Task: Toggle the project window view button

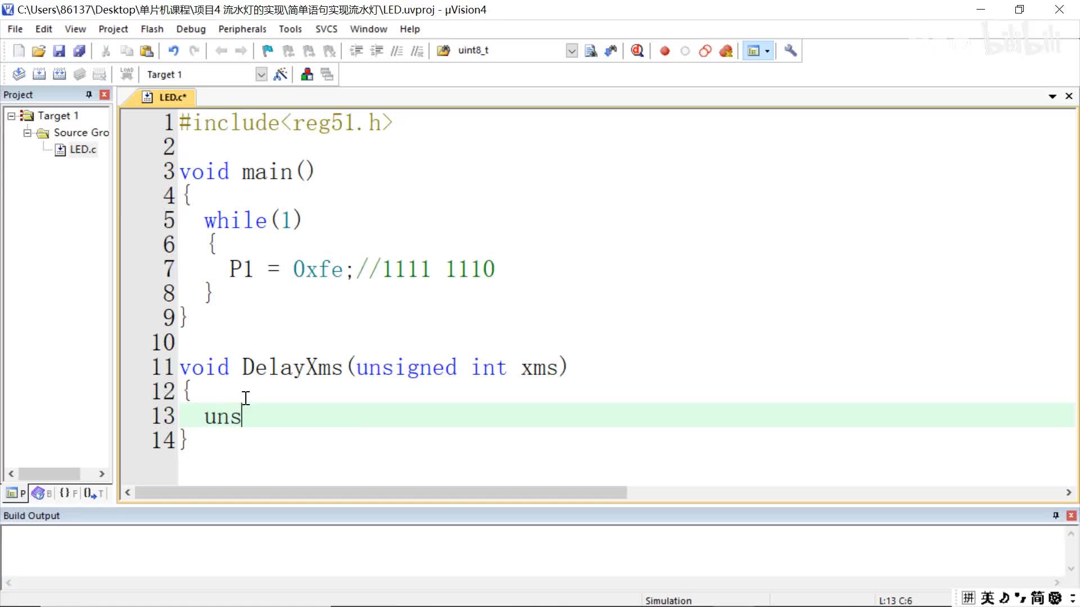Action: pos(753,51)
